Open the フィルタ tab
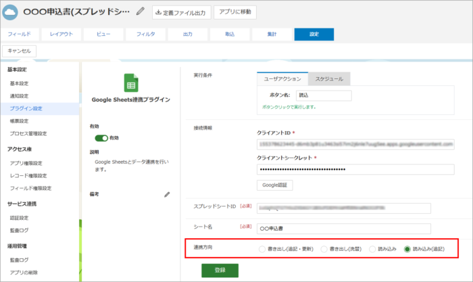The width and height of the screenshot is (473, 282). (146, 34)
